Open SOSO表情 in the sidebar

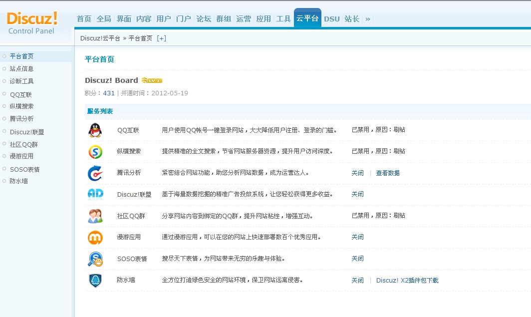tap(25, 169)
